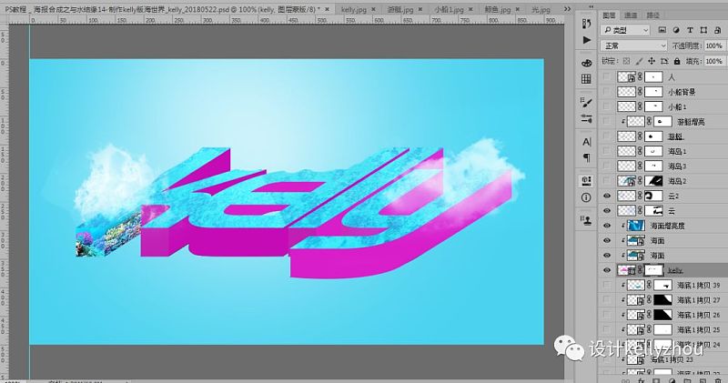Open the History panel icon
This screenshot has width=728, height=383.
586,24
